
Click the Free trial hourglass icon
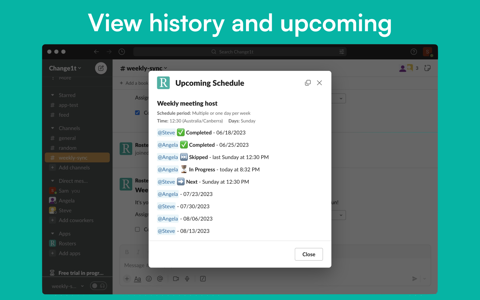(52, 273)
